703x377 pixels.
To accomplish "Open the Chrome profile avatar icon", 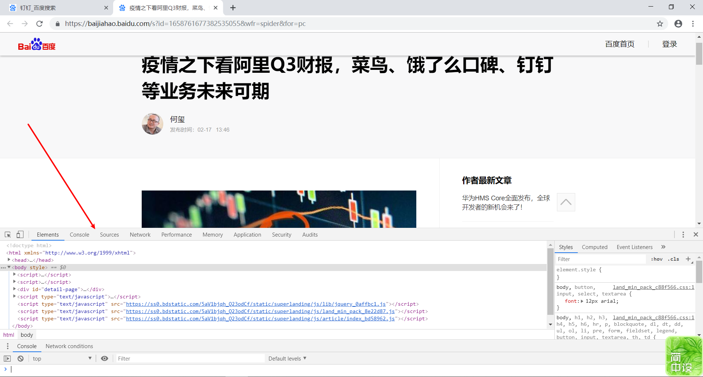I will pyautogui.click(x=678, y=23).
